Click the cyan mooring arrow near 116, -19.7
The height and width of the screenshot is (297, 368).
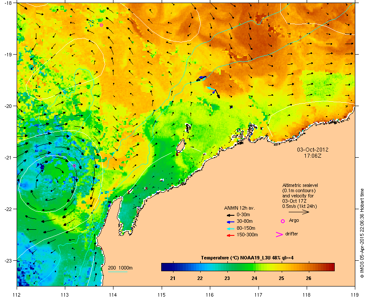point(211,89)
